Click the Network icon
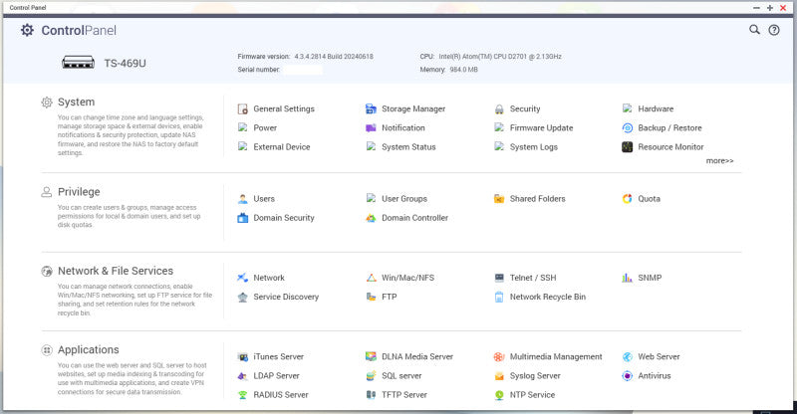This screenshot has width=797, height=414. [242, 278]
